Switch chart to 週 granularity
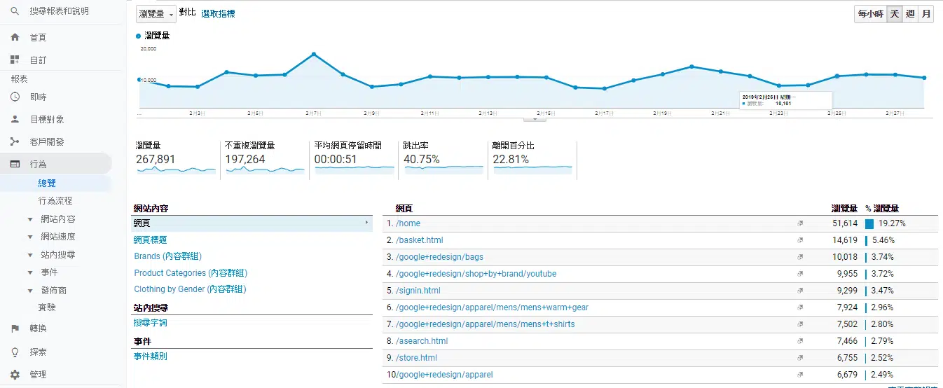 [910, 14]
